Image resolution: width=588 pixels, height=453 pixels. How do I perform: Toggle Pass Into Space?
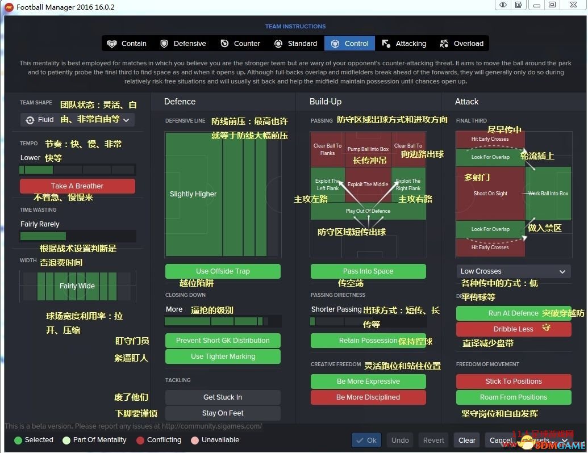click(368, 271)
